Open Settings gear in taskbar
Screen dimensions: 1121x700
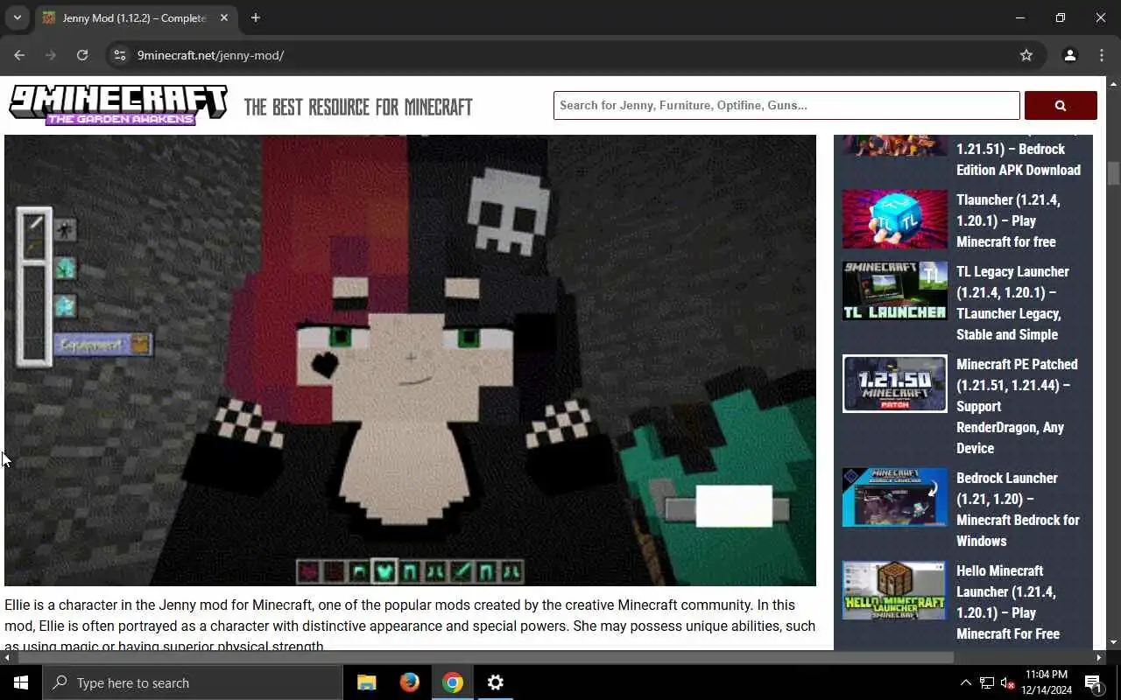[x=495, y=682]
